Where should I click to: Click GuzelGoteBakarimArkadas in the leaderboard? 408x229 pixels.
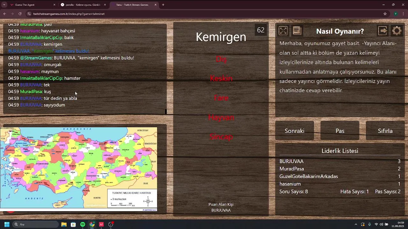[309, 177]
